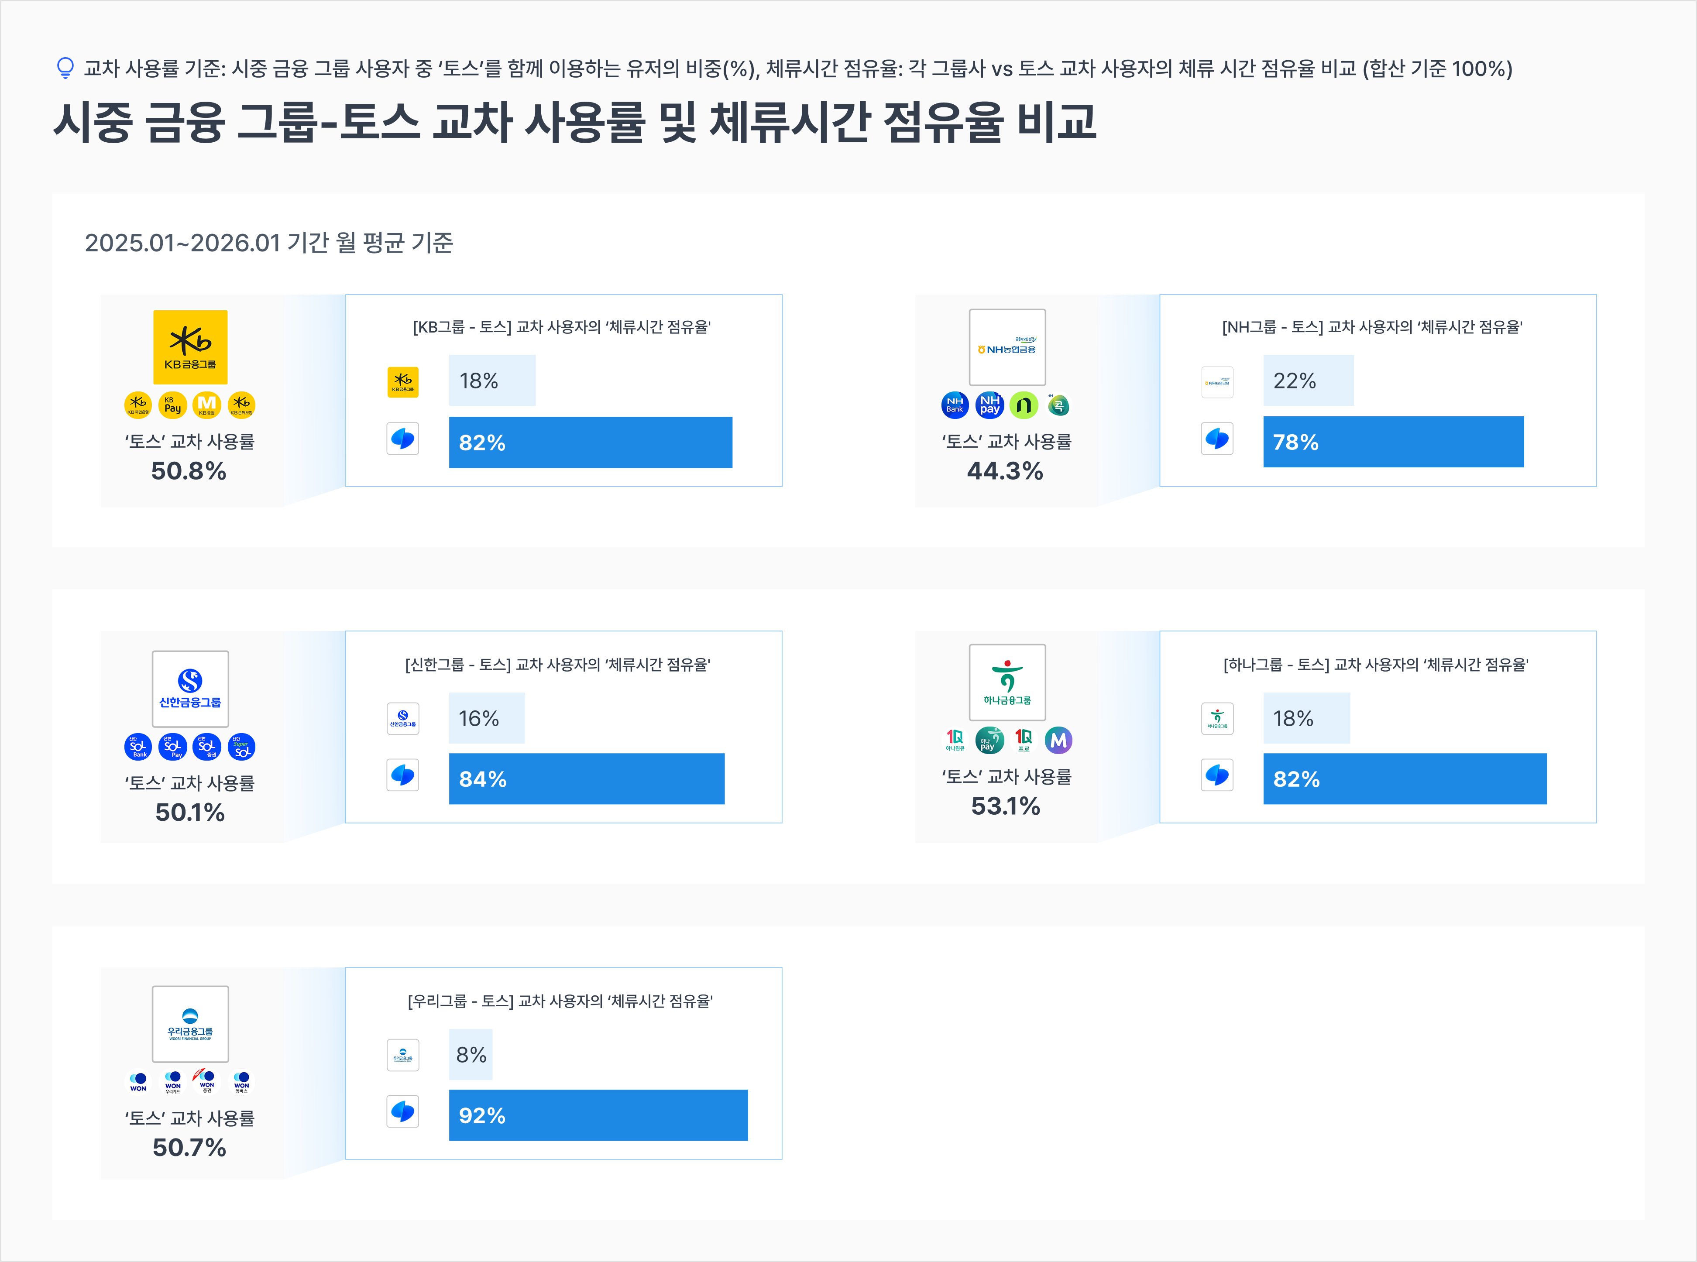This screenshot has width=1697, height=1262.
Task: Click the 84% Toss bar in 신한그룹 chart
Action: pyautogui.click(x=586, y=779)
